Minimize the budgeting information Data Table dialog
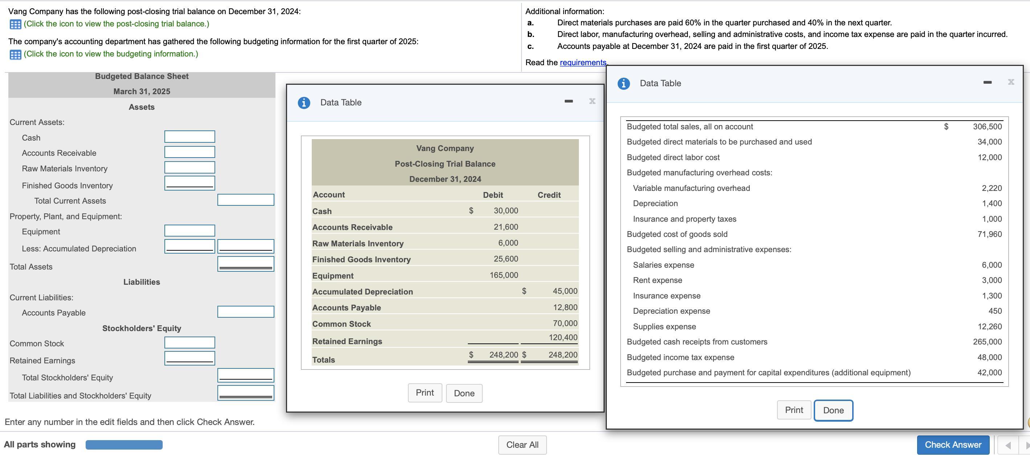Screen dimensions: 1030x455 coord(987,83)
